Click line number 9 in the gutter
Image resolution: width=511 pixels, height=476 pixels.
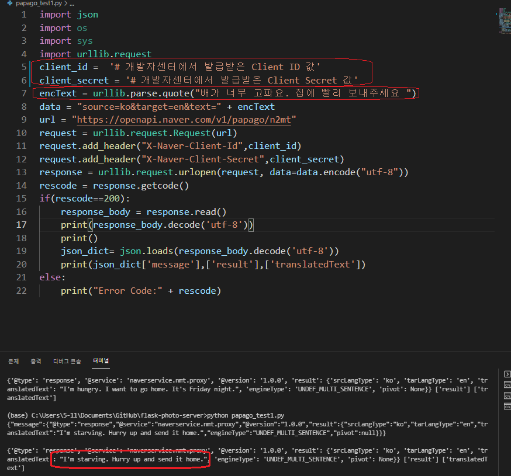click(x=24, y=120)
